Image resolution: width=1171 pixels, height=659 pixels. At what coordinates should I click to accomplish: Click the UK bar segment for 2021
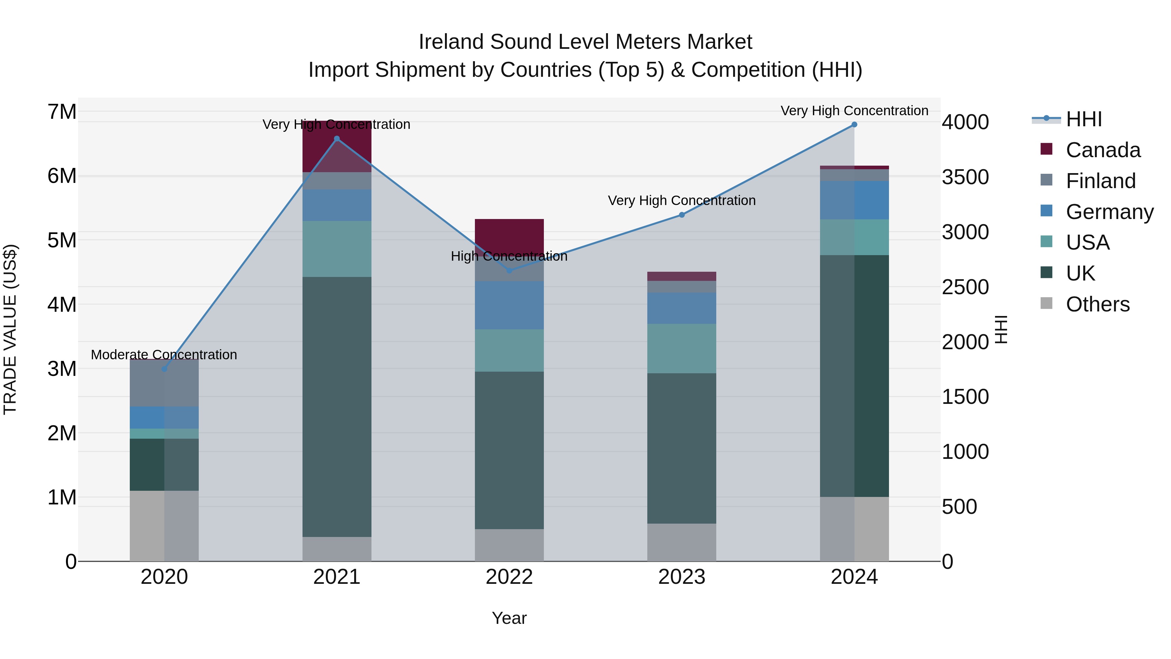click(337, 407)
